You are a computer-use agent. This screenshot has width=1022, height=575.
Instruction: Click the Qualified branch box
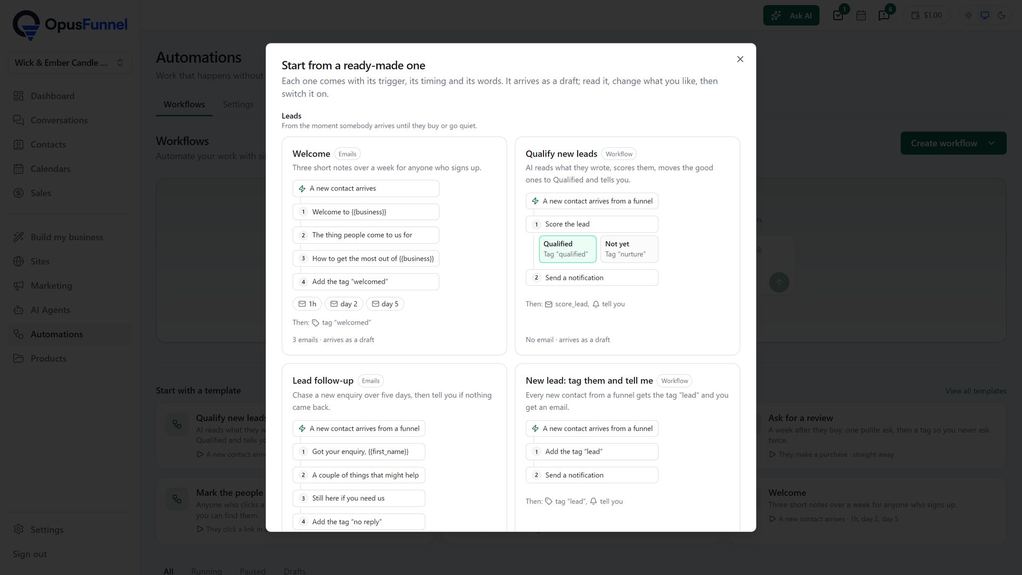coord(567,249)
